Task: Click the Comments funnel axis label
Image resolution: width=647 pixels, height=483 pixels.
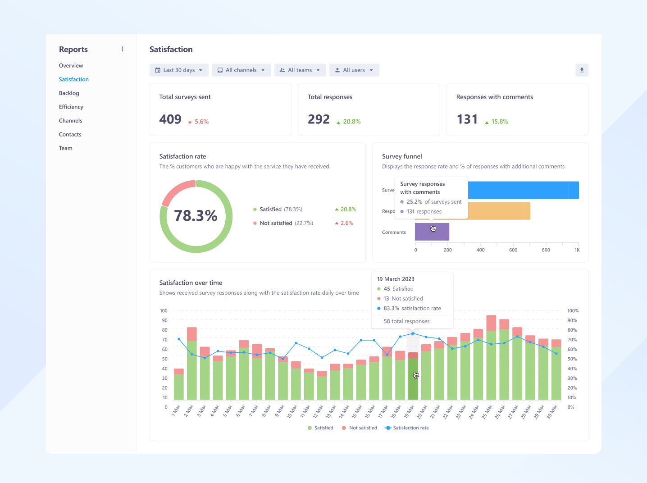Action: tap(394, 232)
